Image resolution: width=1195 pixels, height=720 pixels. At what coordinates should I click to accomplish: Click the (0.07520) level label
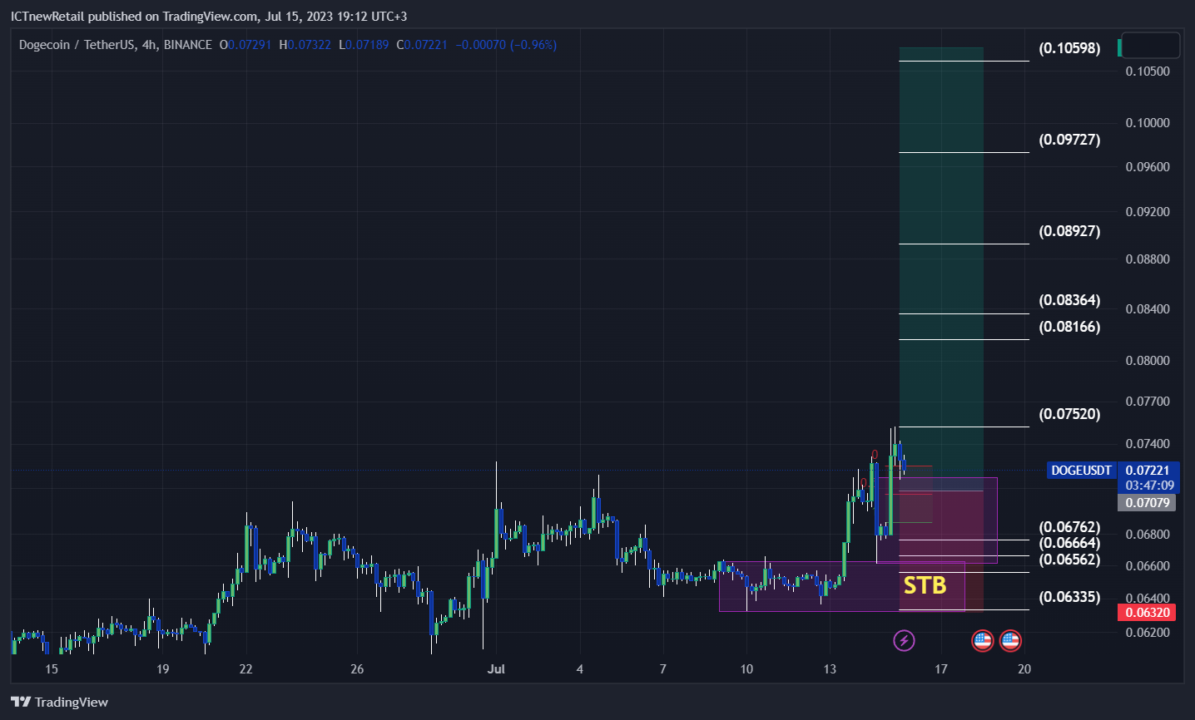point(1069,414)
